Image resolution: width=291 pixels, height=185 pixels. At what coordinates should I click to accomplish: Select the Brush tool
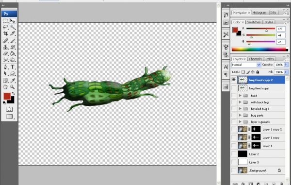point(13,41)
